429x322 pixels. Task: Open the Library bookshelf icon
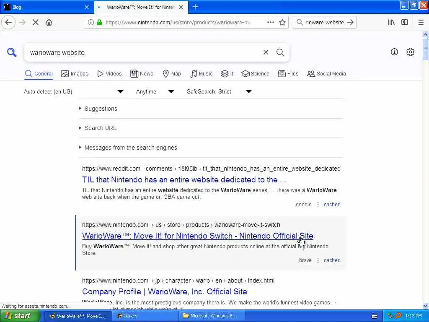(x=391, y=23)
